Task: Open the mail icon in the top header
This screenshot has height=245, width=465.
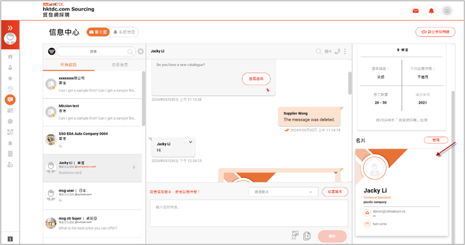Action: coord(416,11)
